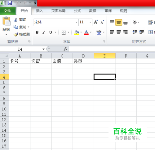Apply the red Font Color A
This screenshot has height=150, width=155.
(x=86, y=32)
